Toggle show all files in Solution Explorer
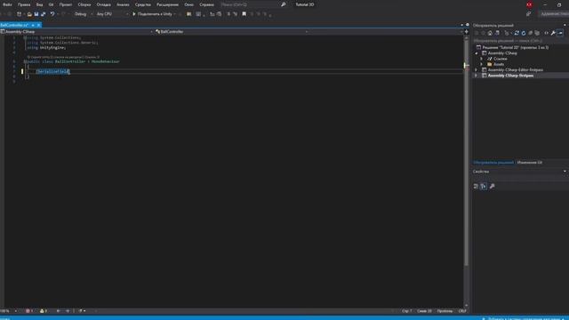Image resolution: width=569 pixels, height=320 pixels. pos(537,33)
